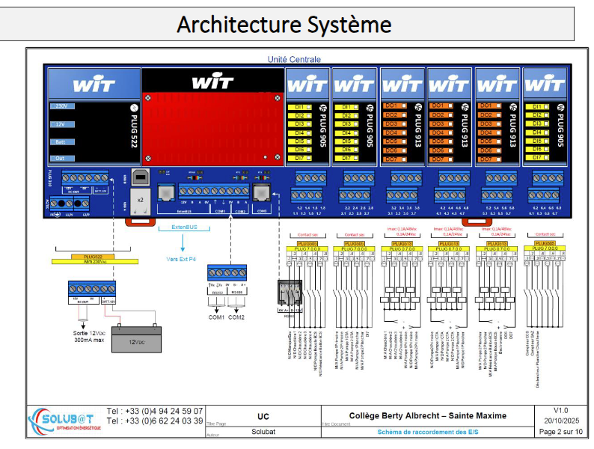
Task: Select the 12Vdc battery graphic
Action: tap(136, 338)
